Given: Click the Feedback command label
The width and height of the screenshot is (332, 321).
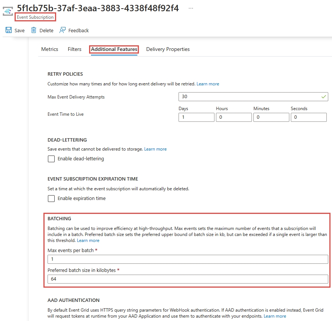Looking at the screenshot, I should pos(79,30).
